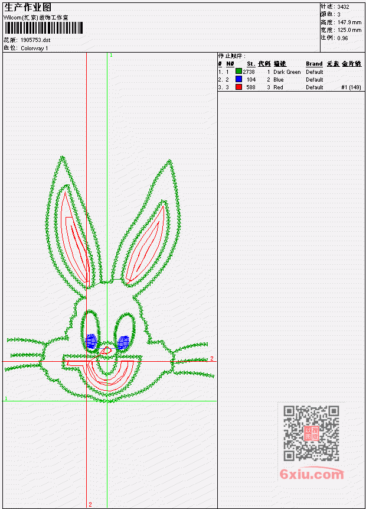Viewport: 366px width, 509px height.
Task: Click the 'Wilcom(汇京)装饰工作室' studio name
Action: [36, 18]
